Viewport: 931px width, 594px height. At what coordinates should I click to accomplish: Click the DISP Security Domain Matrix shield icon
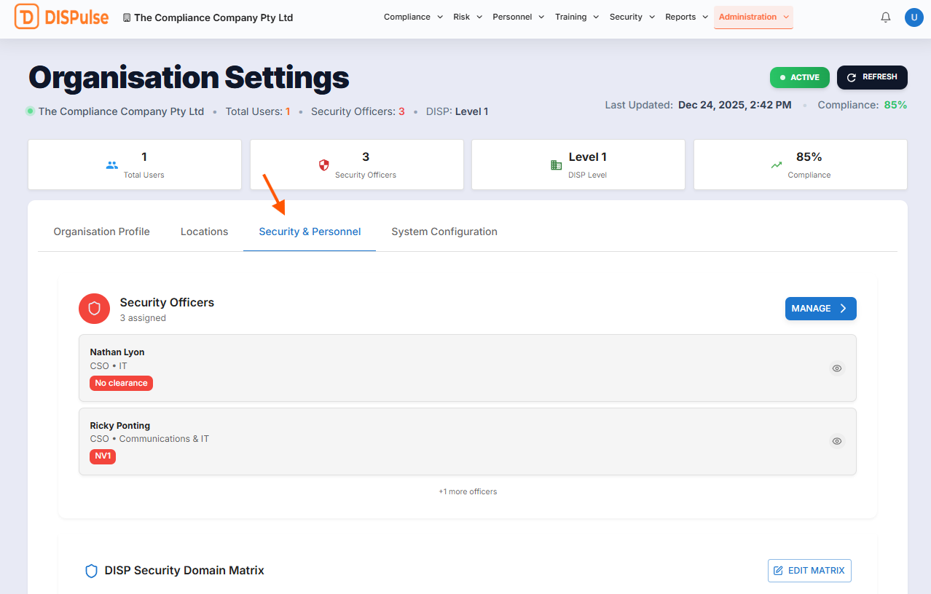click(x=91, y=571)
